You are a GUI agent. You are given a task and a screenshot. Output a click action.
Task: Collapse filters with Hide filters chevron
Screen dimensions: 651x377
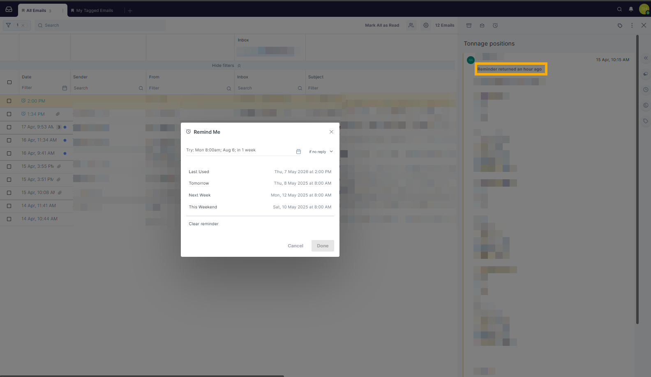point(239,66)
